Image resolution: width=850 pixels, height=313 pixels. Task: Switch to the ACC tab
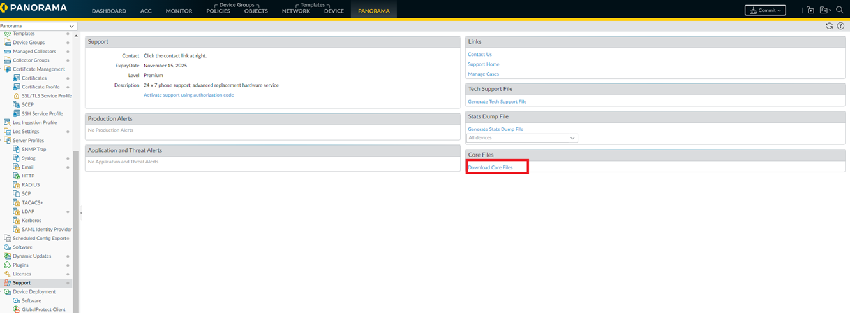point(146,11)
